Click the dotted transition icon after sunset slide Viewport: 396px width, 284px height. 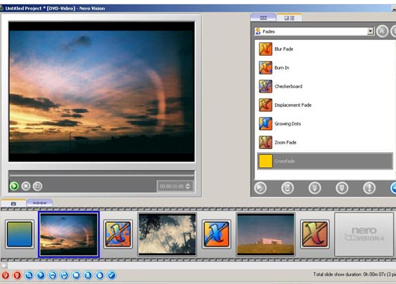click(118, 234)
